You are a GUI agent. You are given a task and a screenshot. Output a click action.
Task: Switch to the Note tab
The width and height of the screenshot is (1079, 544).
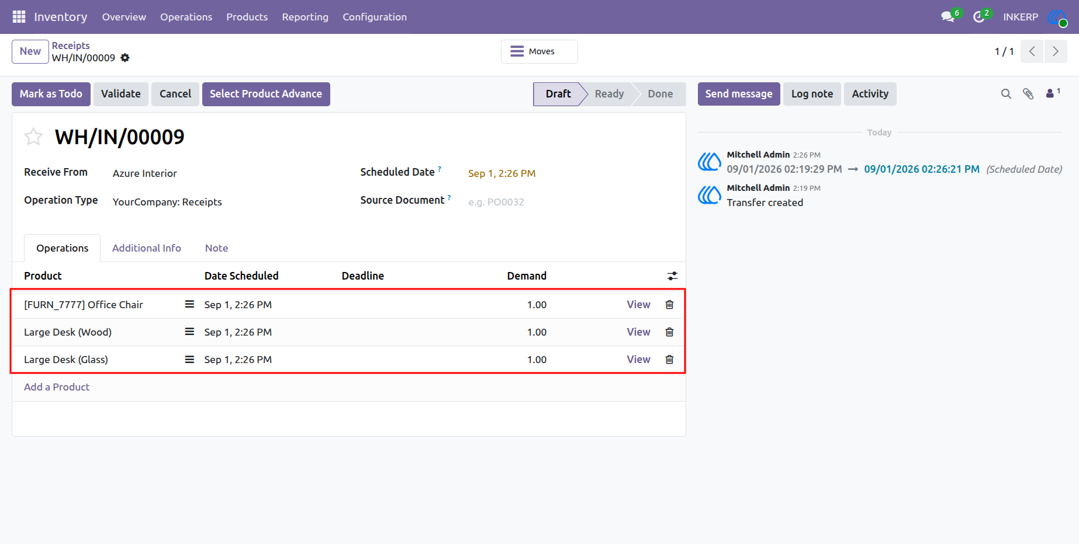216,248
